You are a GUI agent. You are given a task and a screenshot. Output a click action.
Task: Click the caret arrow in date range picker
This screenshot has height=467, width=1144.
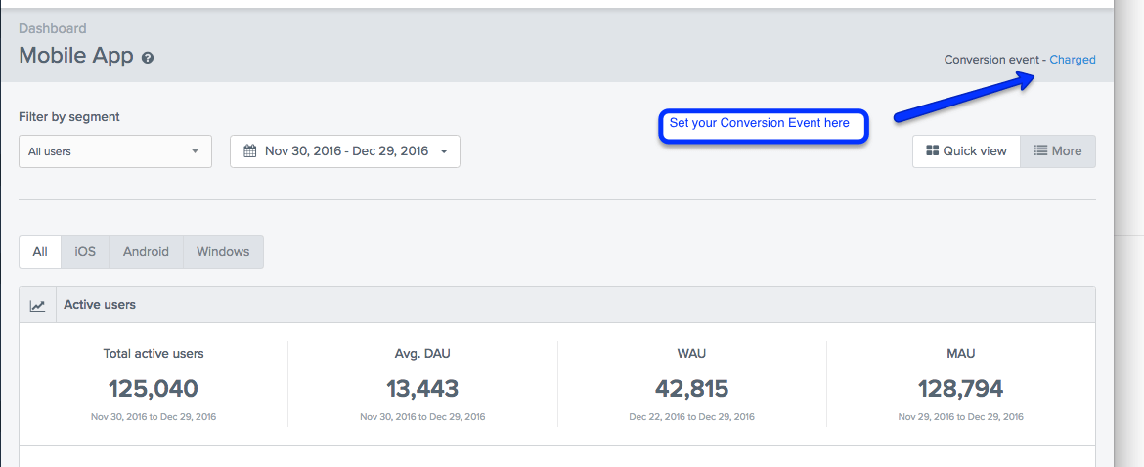pos(445,151)
